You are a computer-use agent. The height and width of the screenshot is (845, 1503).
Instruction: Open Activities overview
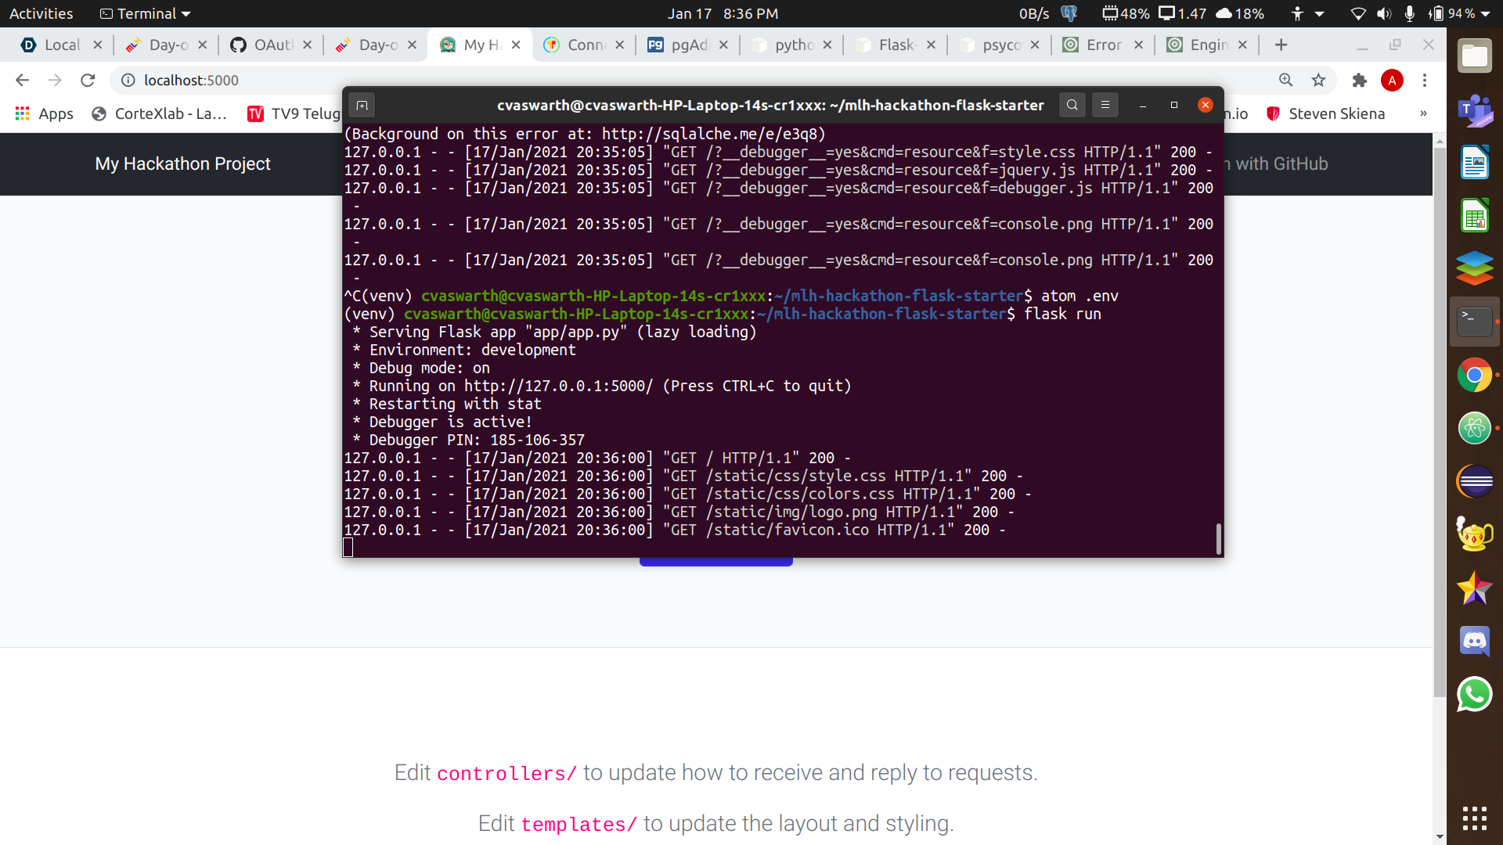[x=41, y=13]
